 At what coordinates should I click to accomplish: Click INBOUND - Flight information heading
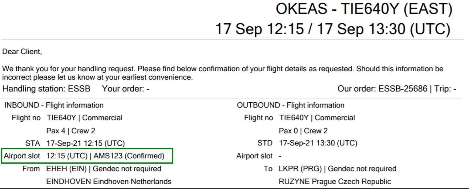tap(54, 105)
